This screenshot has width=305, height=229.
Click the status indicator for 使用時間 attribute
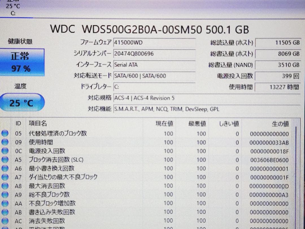[x=5, y=142]
